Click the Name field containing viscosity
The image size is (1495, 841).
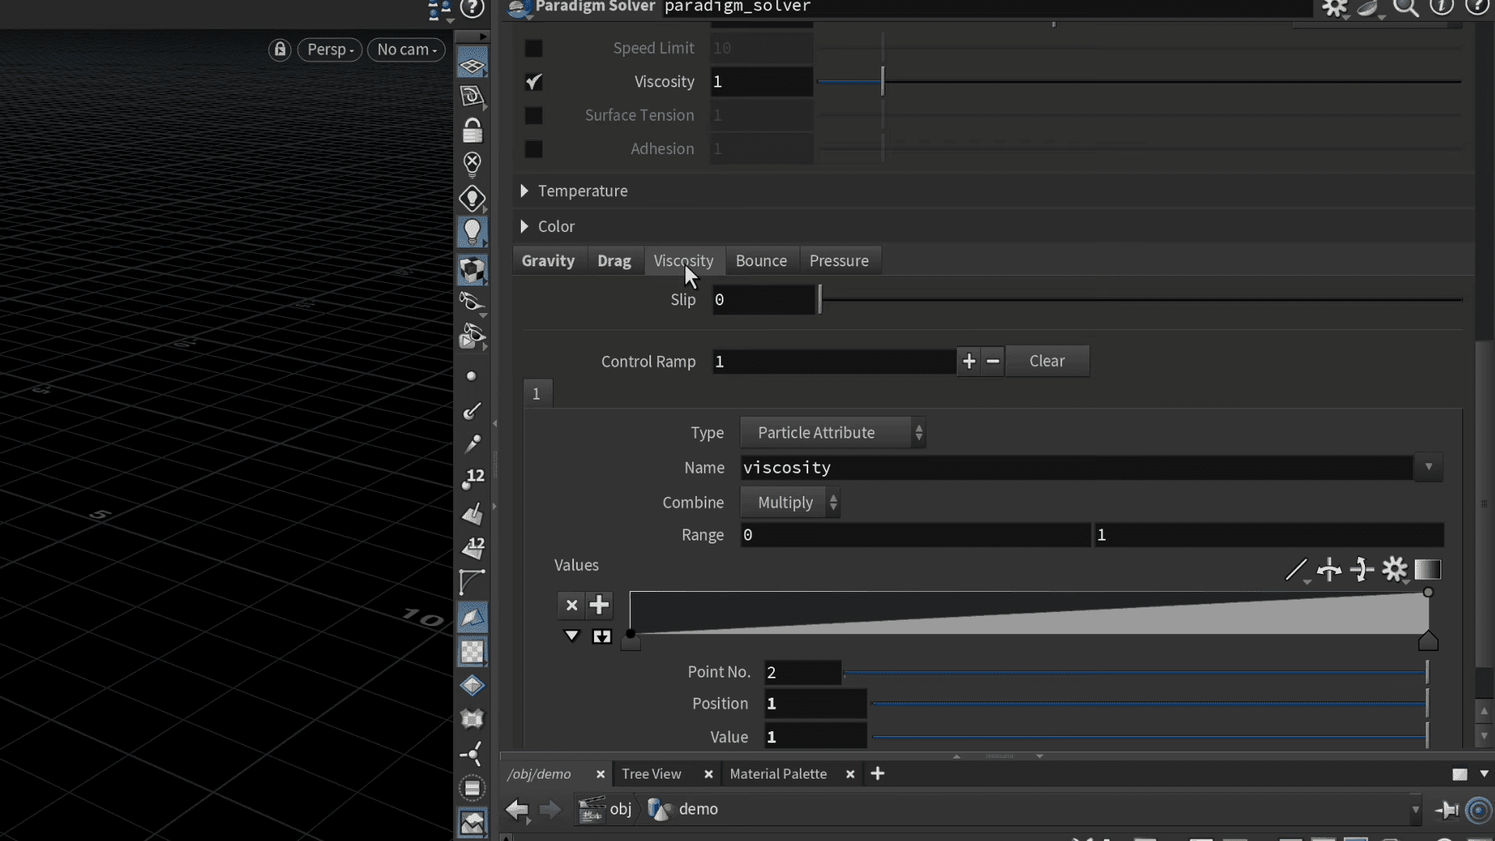(1077, 468)
